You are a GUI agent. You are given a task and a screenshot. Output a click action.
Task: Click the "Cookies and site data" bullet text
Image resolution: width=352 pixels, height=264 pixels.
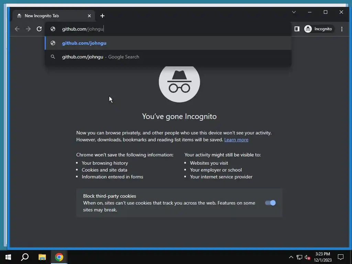click(x=104, y=170)
